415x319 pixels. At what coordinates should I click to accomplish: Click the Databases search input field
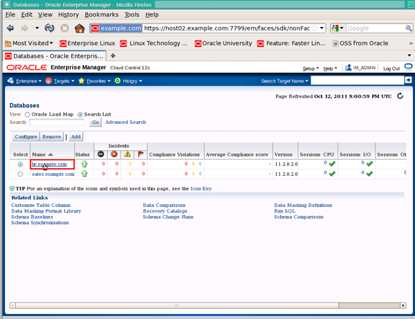(x=57, y=122)
